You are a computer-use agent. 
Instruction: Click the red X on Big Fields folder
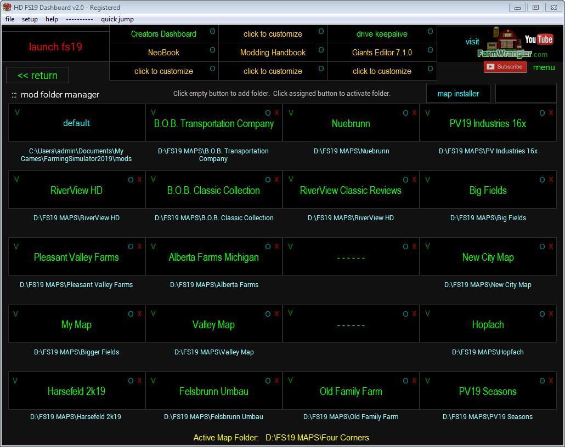click(551, 180)
